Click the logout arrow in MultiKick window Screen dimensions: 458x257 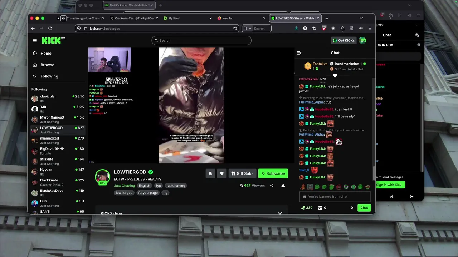411,196
